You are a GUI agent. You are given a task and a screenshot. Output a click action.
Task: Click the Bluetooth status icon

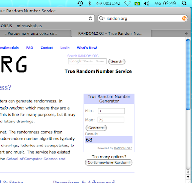[x=90, y=3]
